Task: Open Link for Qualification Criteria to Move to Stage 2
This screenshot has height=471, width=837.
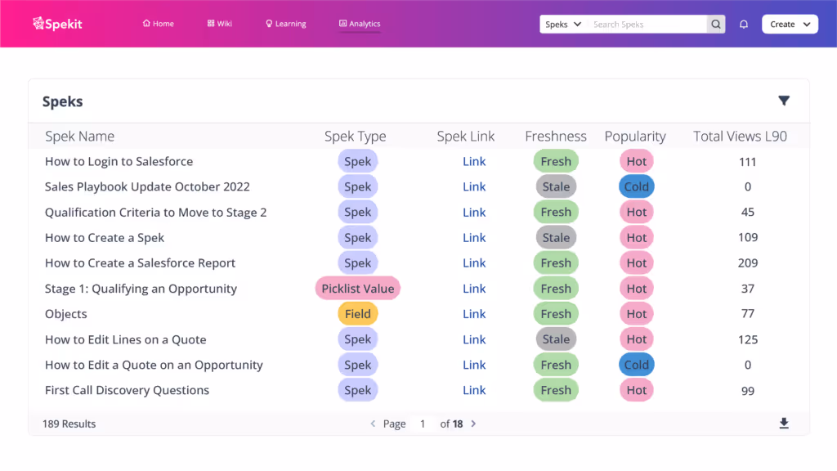Action: pyautogui.click(x=474, y=212)
